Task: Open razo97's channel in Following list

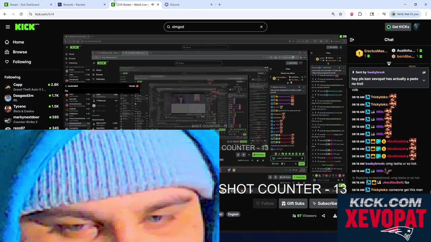Action: pos(31,128)
